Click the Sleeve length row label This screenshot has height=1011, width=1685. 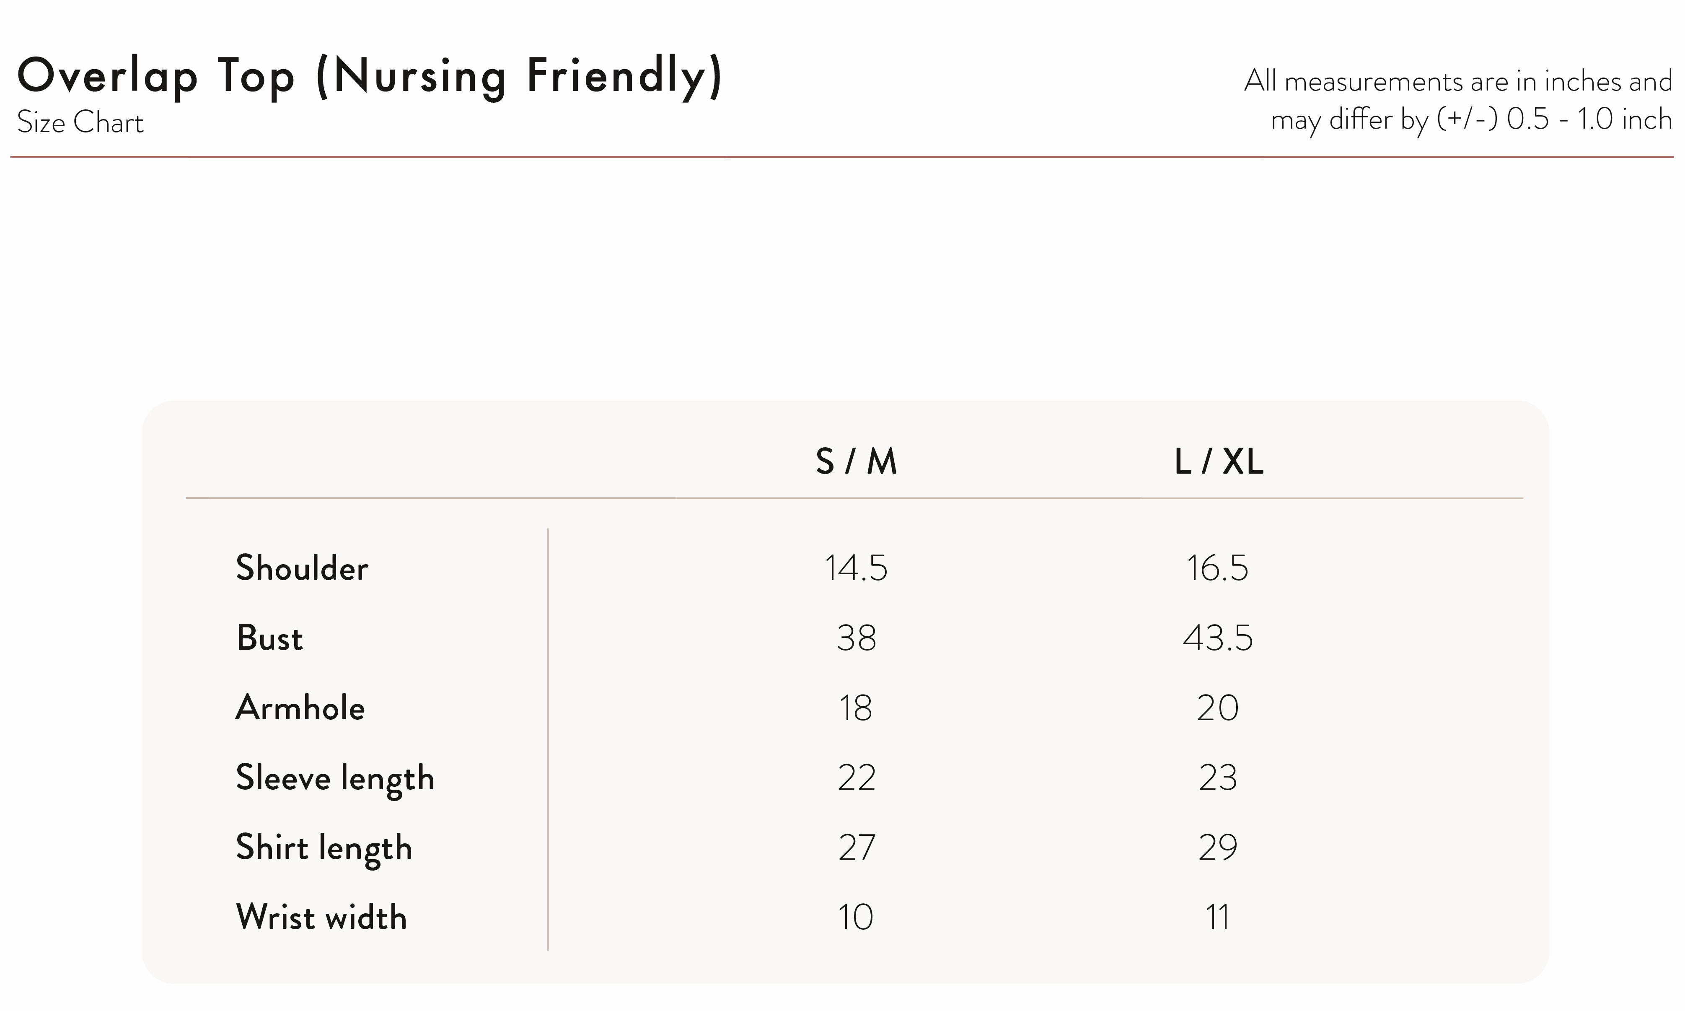335,779
